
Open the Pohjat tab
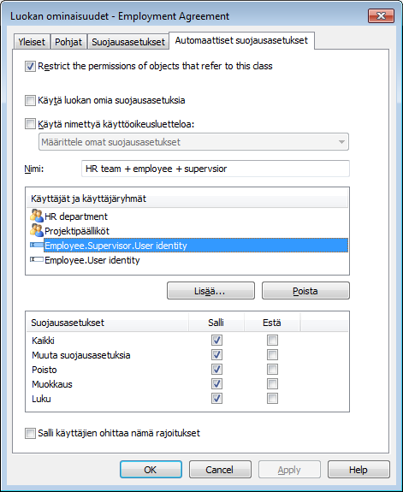pos(68,42)
